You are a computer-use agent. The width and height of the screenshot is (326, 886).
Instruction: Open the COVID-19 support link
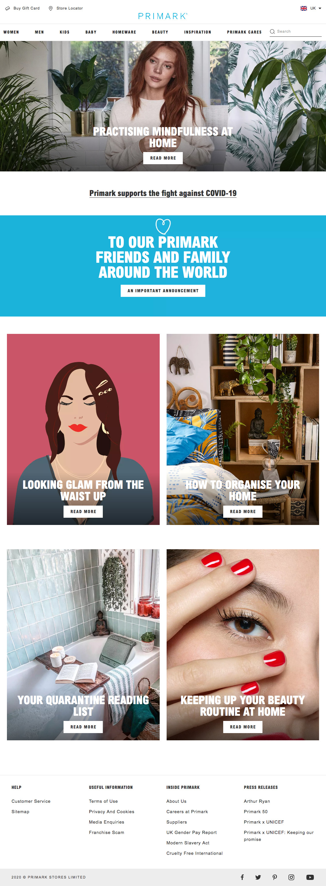(x=163, y=193)
